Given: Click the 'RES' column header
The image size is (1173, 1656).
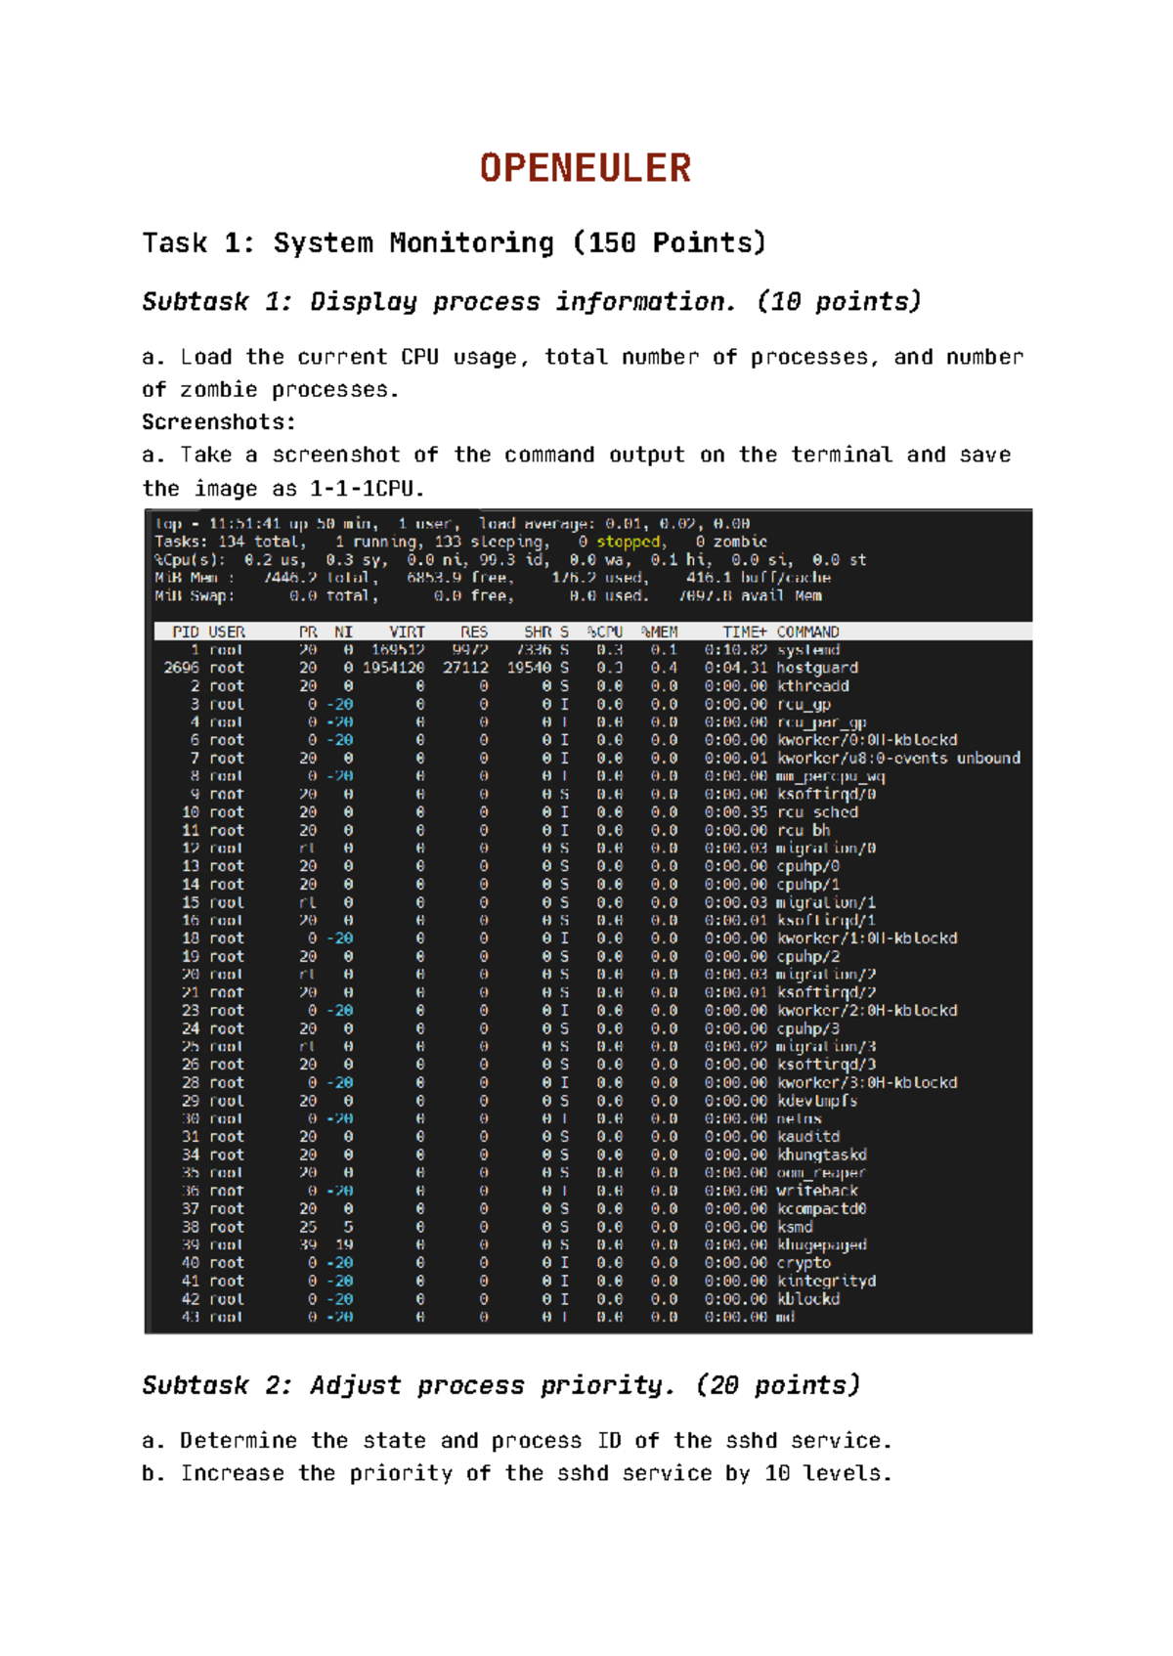Looking at the screenshot, I should pos(474,632).
